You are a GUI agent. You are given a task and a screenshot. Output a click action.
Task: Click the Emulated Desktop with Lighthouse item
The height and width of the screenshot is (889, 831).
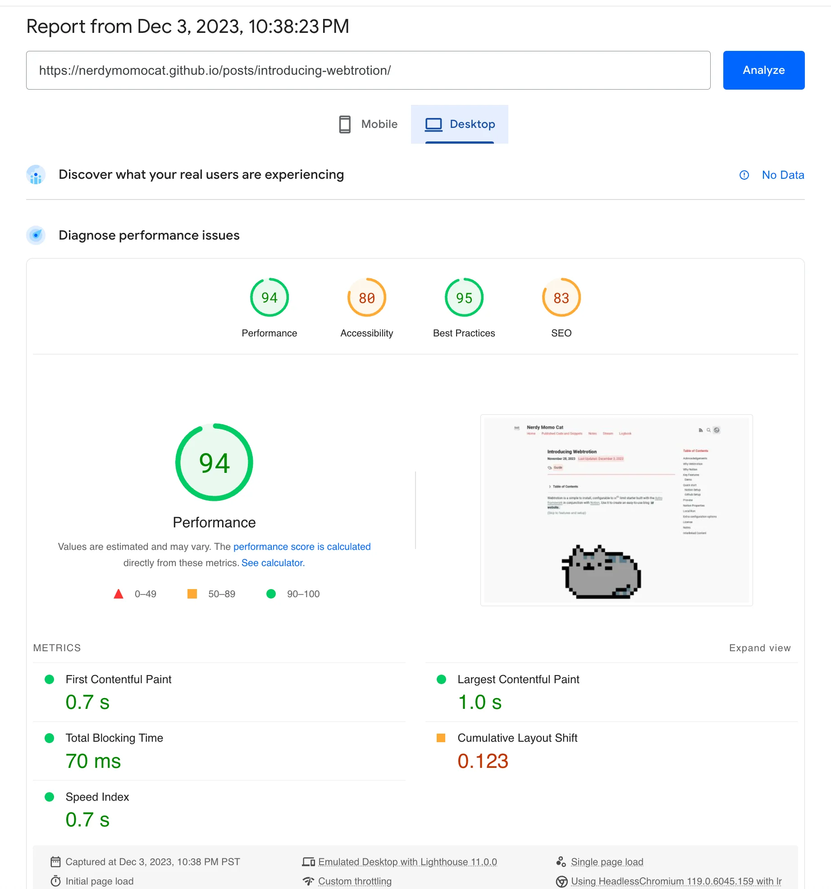407,862
